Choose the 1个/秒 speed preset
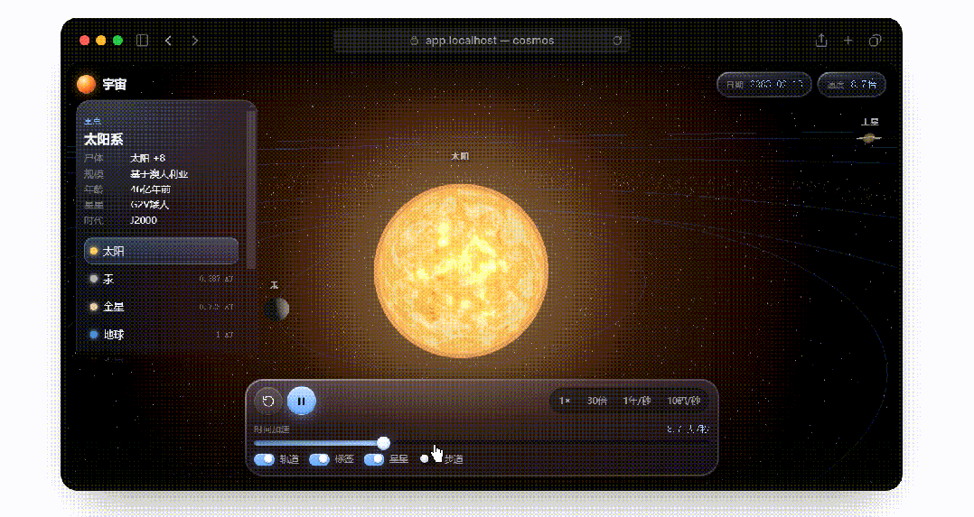The image size is (974, 517). [x=637, y=401]
